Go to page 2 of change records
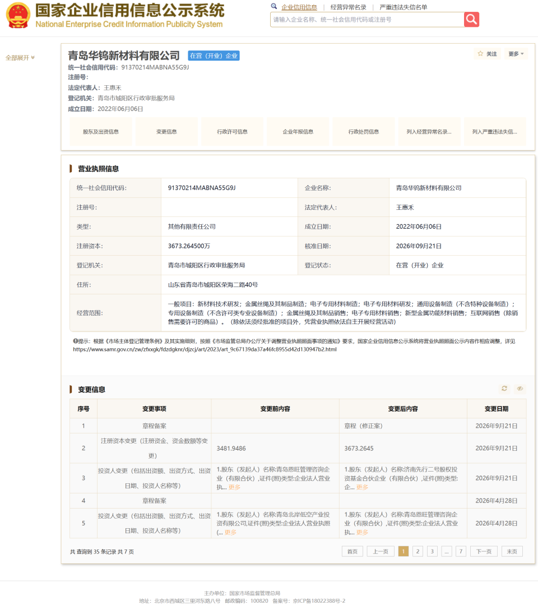This screenshot has height=605, width=538. click(x=418, y=551)
